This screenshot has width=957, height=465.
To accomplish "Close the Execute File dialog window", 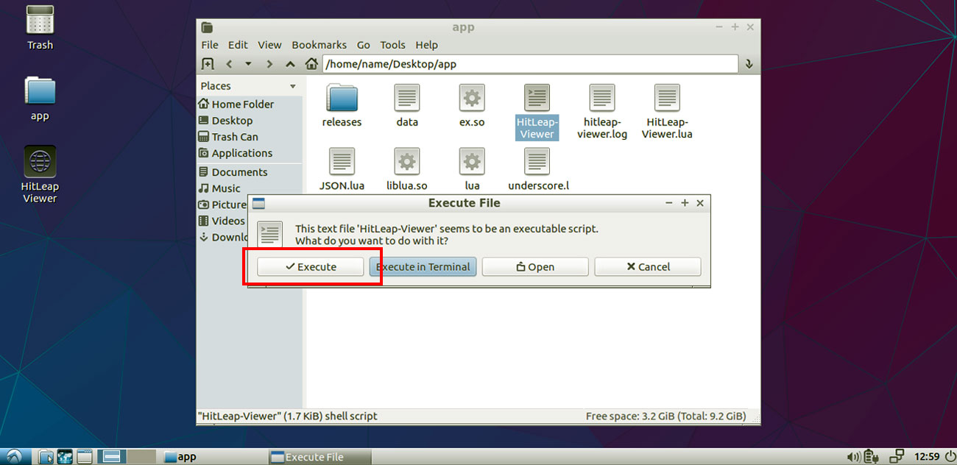I will (x=700, y=203).
